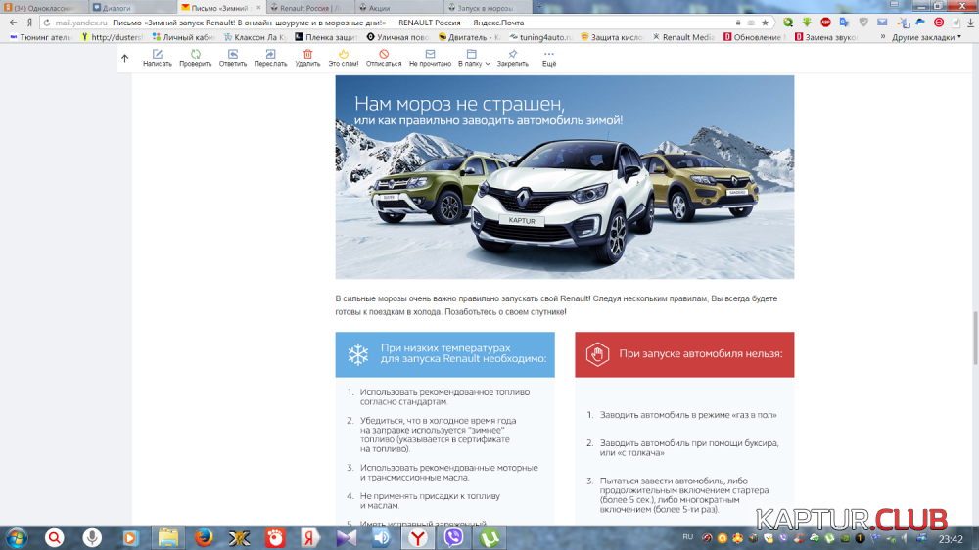Viewport: 979px width, 550px height.
Task: Click the Renault winter cars banner image
Action: [x=564, y=177]
